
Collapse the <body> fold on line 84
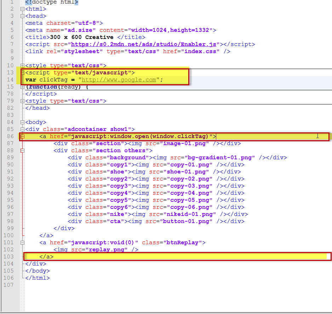(x=22, y=122)
